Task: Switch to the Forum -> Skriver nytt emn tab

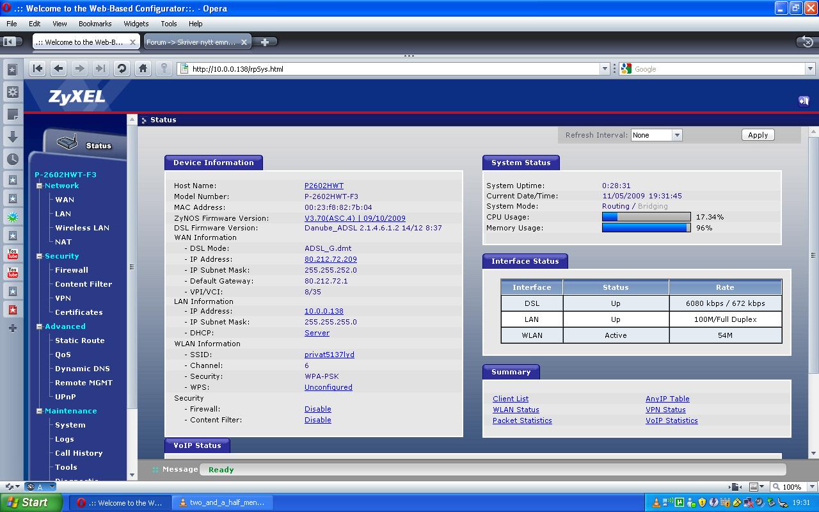Action: (x=191, y=42)
